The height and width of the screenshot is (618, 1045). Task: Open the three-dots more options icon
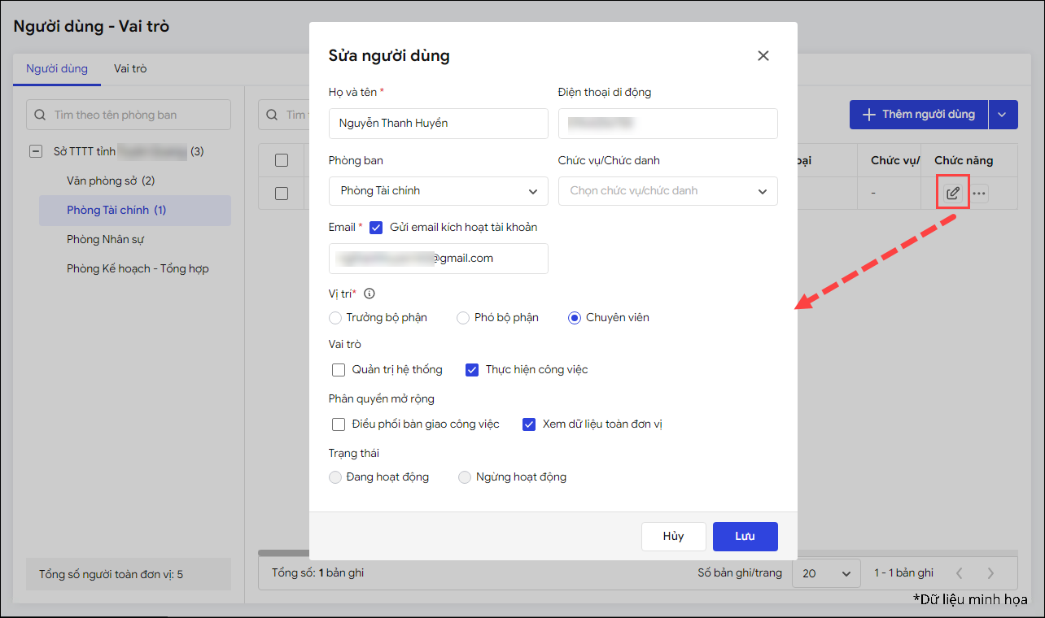click(979, 194)
